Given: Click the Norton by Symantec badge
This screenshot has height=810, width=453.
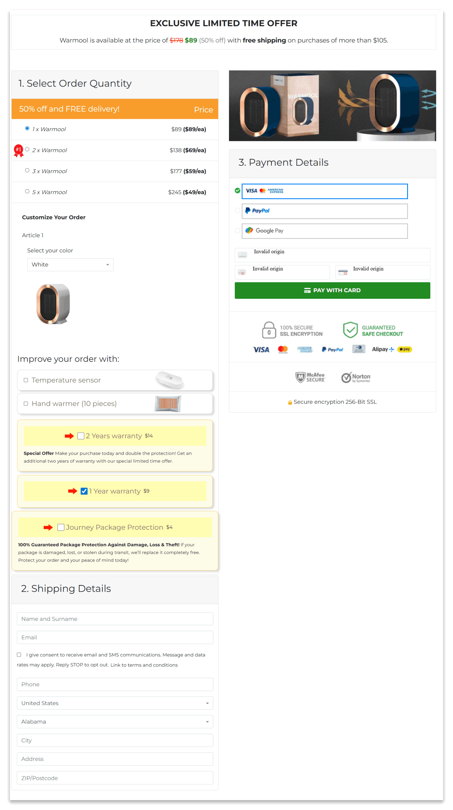Looking at the screenshot, I should pos(356,377).
